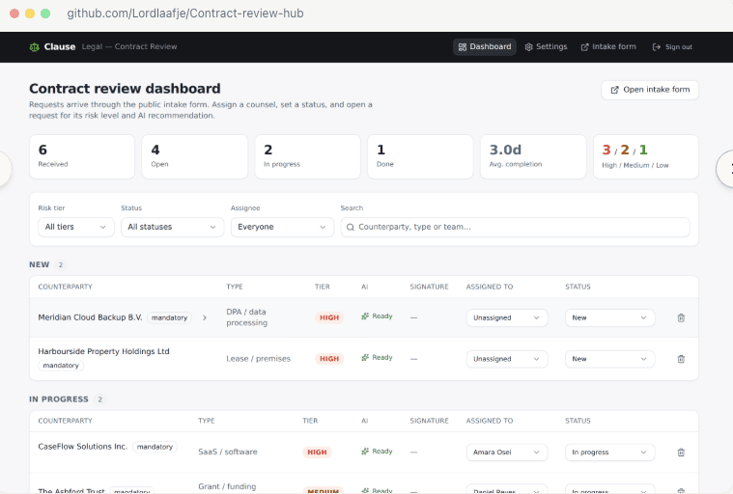
Task: Click mandatory tag beside Meridian Cloud Backup
Action: point(169,318)
